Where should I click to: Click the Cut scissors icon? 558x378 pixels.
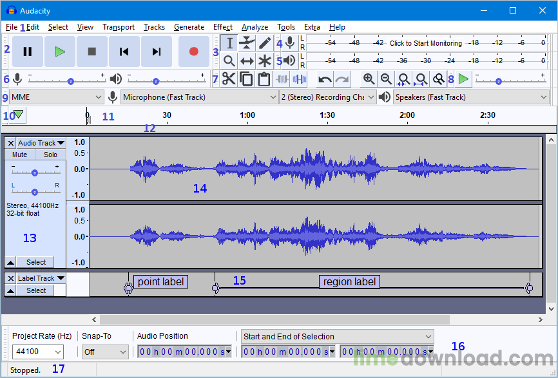pyautogui.click(x=229, y=79)
